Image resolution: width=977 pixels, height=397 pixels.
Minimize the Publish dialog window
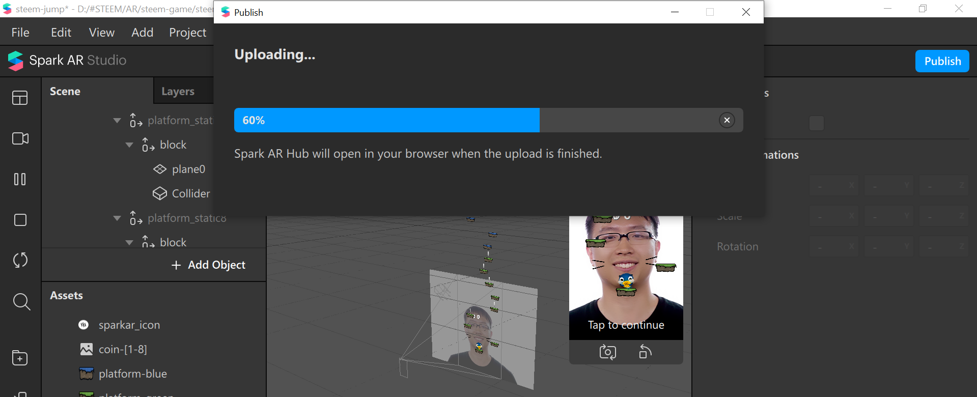(x=675, y=12)
